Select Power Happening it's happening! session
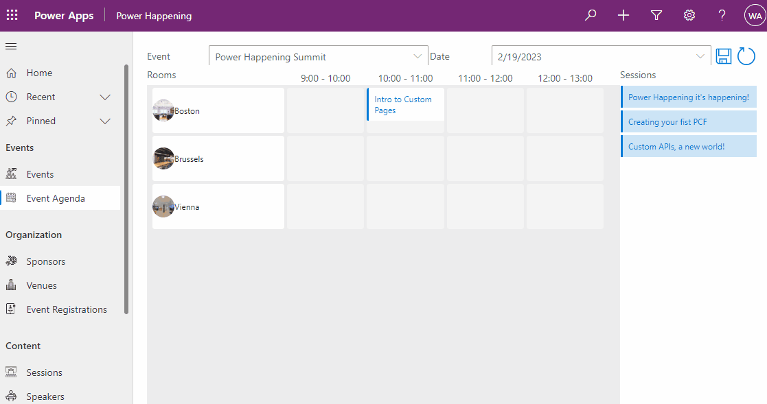This screenshot has height=404, width=767. pos(689,97)
